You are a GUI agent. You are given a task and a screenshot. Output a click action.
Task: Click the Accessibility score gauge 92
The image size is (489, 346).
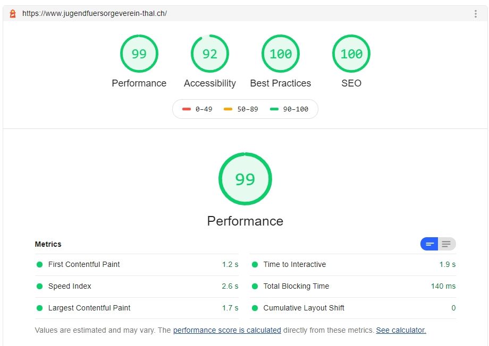point(209,54)
